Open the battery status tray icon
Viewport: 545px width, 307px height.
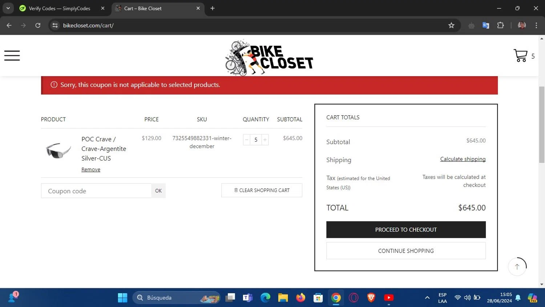477,298
